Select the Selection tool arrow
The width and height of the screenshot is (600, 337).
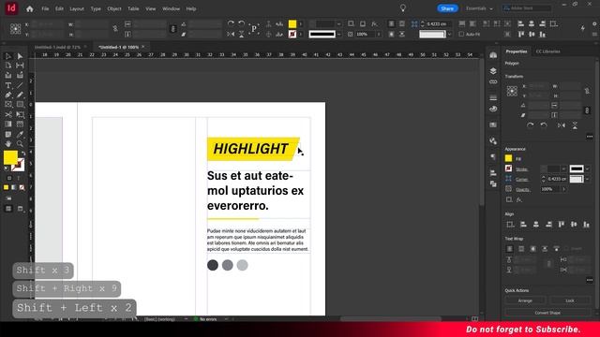click(x=8, y=56)
